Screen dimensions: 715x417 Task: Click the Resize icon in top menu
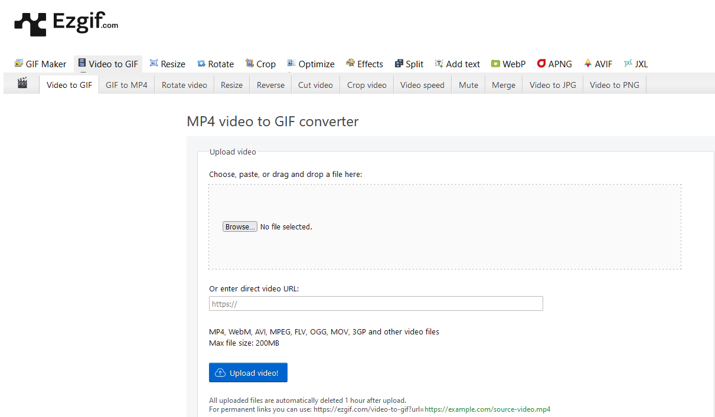[154, 64]
